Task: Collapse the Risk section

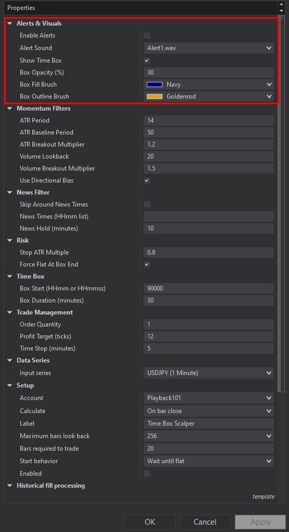Action: click(x=10, y=240)
